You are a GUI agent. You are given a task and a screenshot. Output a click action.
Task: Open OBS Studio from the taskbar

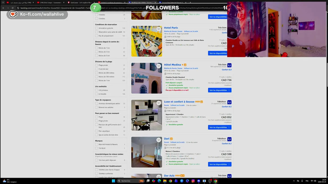pyautogui.click(x=210, y=181)
